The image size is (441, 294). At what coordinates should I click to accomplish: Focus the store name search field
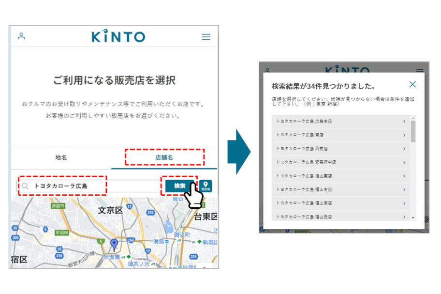pos(90,186)
